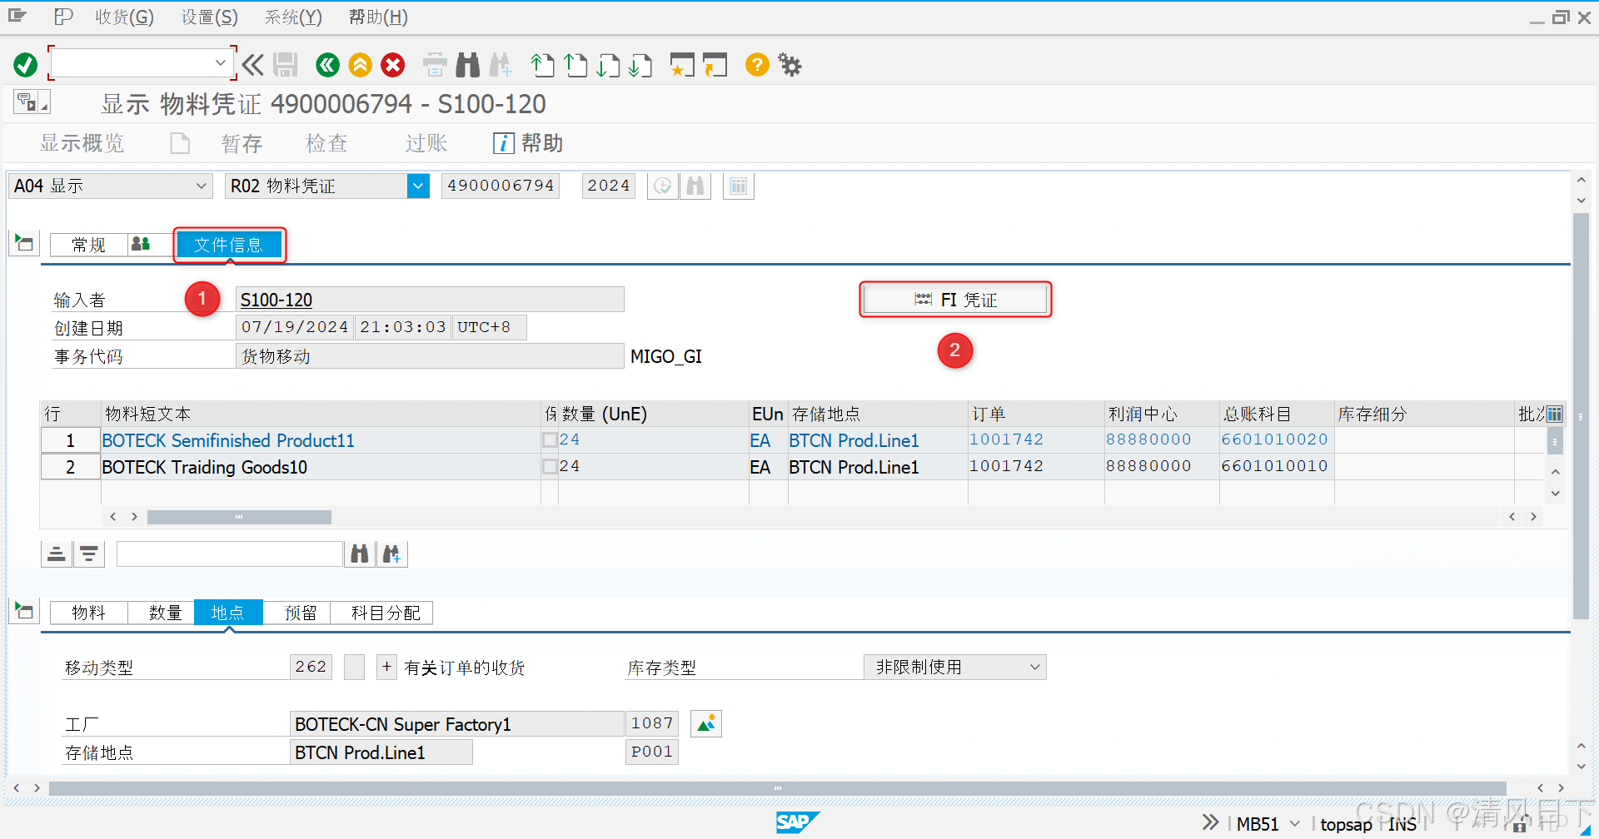
Task: Expand the MB51 transaction status dropdown
Action: pos(1294,824)
